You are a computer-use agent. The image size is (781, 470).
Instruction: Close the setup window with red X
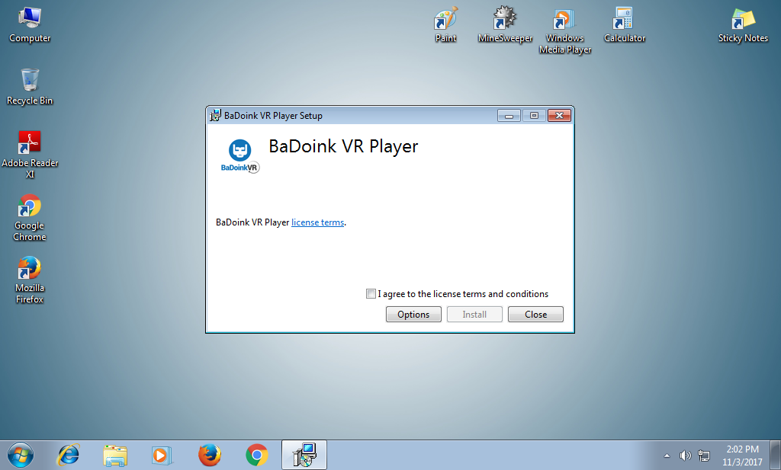tap(559, 115)
